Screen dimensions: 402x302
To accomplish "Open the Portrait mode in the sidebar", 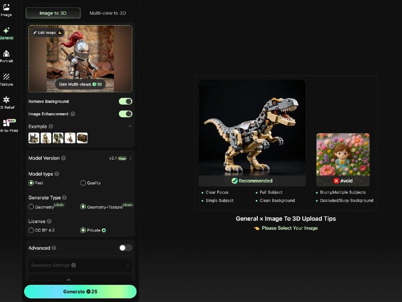I will coord(7,56).
